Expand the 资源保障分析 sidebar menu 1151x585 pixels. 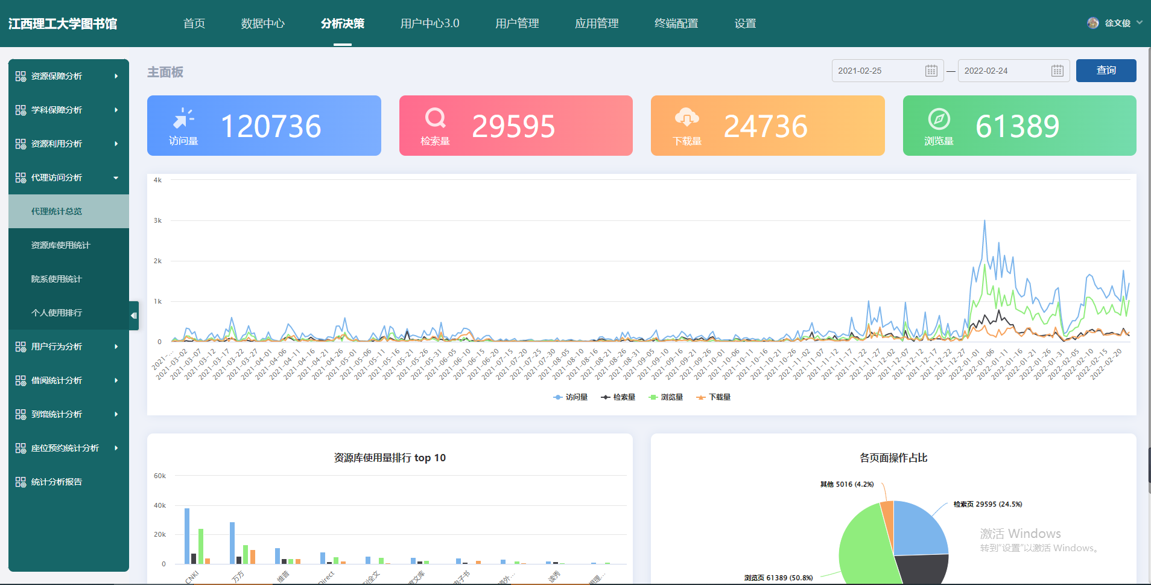(69, 76)
